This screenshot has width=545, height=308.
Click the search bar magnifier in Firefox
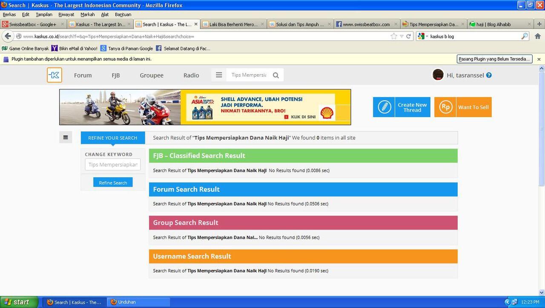coord(525,36)
